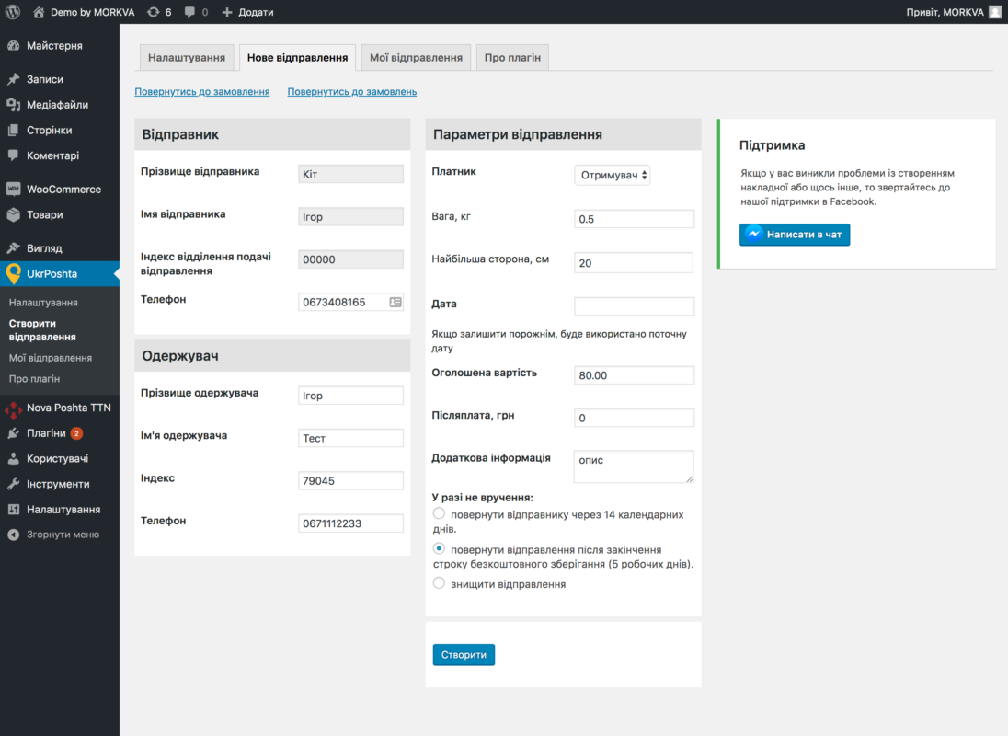Open the updates icon showing 6
This screenshot has width=1008, height=736.
pos(153,12)
